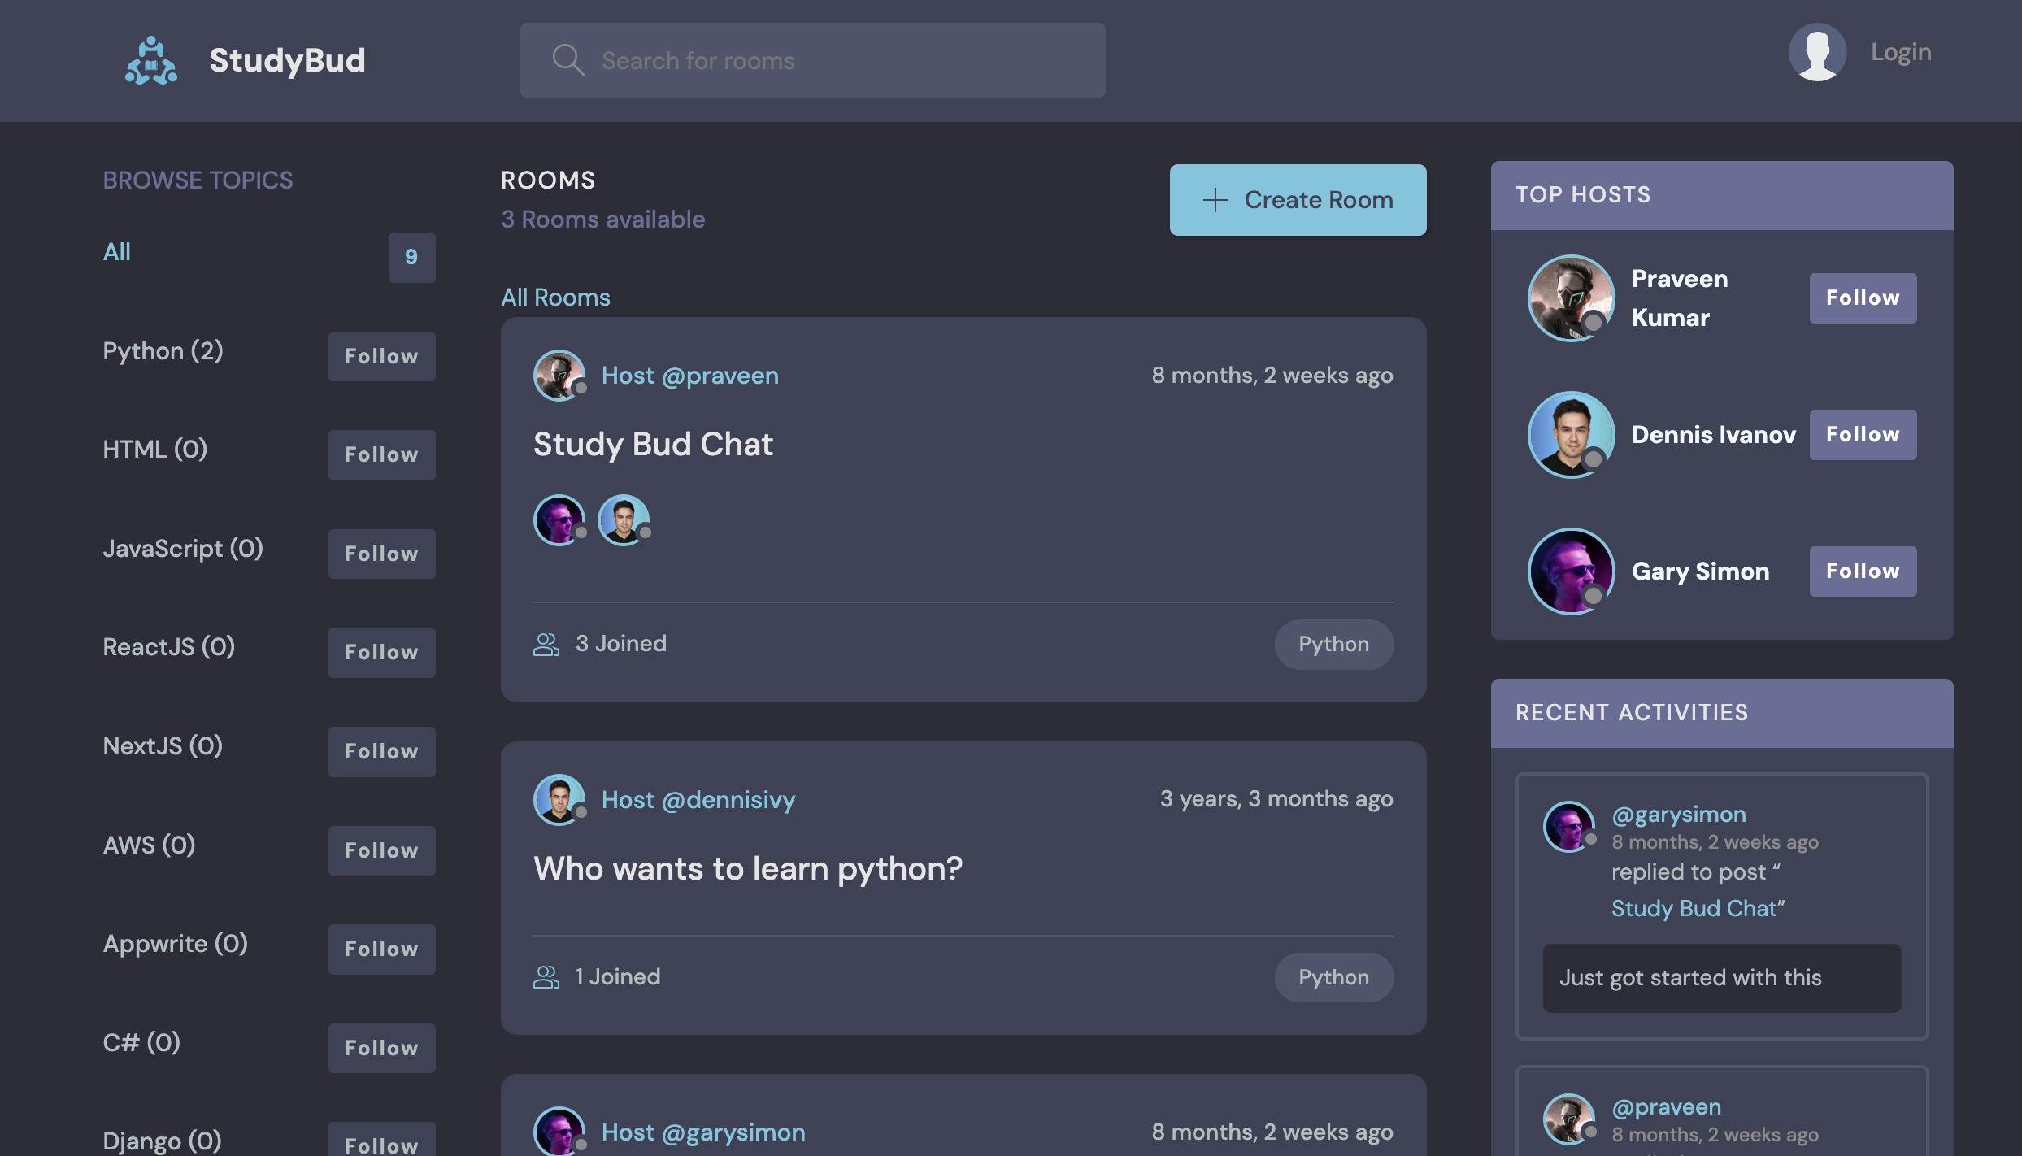Click the StudyBud logo icon
The image size is (2022, 1156).
tap(151, 60)
